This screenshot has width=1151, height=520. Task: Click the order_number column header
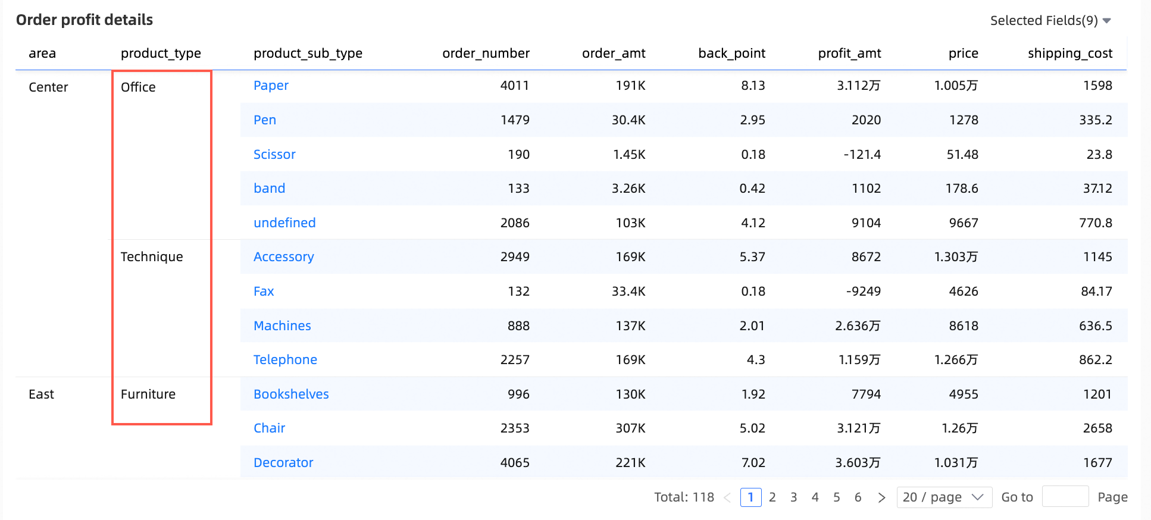click(x=486, y=53)
